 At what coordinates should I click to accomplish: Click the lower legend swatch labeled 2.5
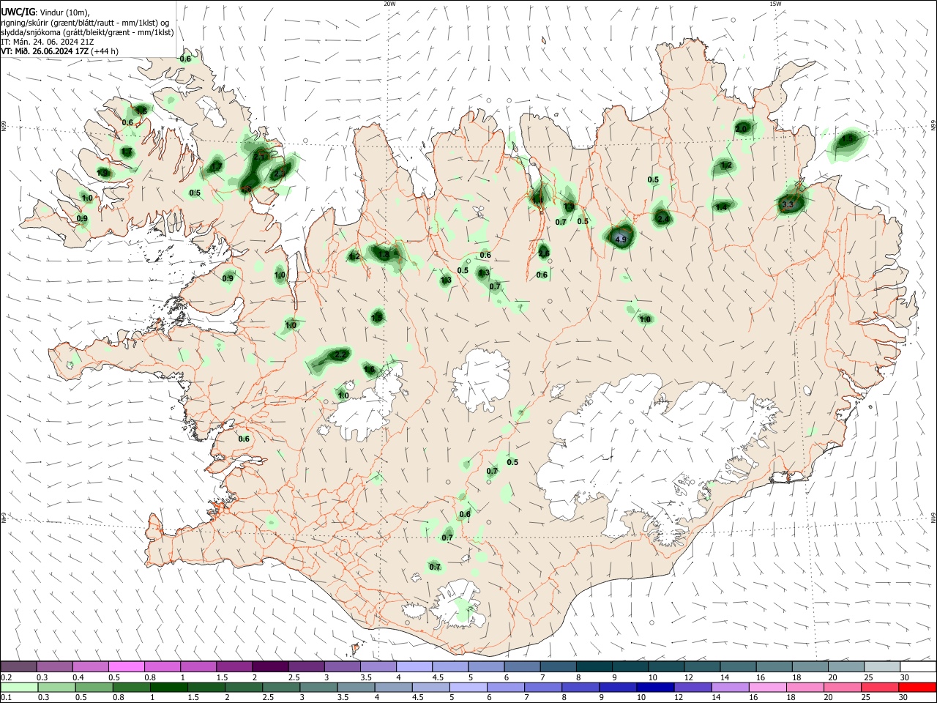point(280,687)
